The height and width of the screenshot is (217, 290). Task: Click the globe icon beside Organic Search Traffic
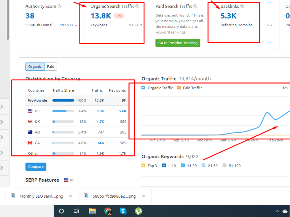[x=137, y=6]
